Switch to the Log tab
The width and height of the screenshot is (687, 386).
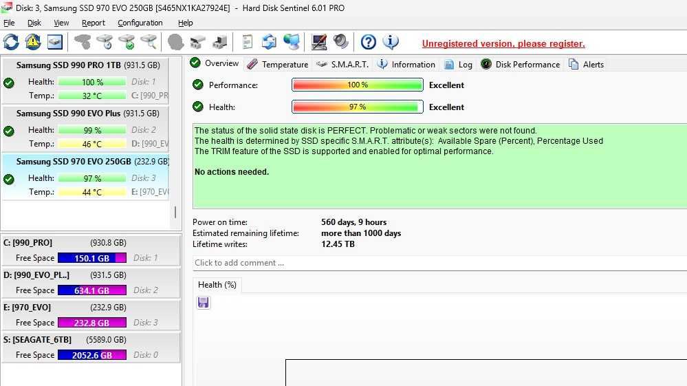[x=458, y=65]
